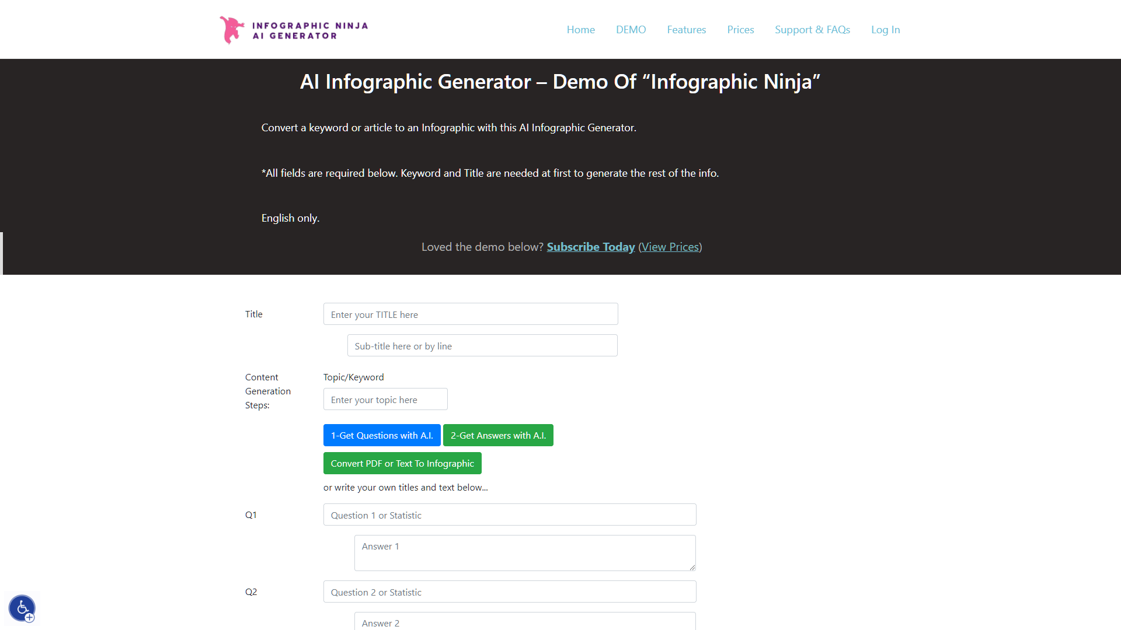The width and height of the screenshot is (1121, 630).
Task: Open the DEMO page
Action: tap(631, 29)
